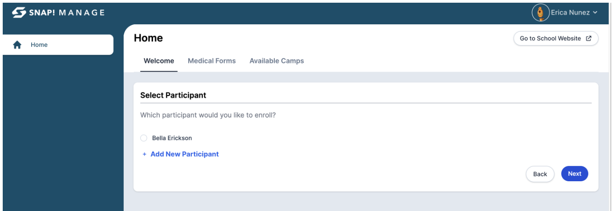Click the Bella Erickson participant name

pyautogui.click(x=172, y=138)
